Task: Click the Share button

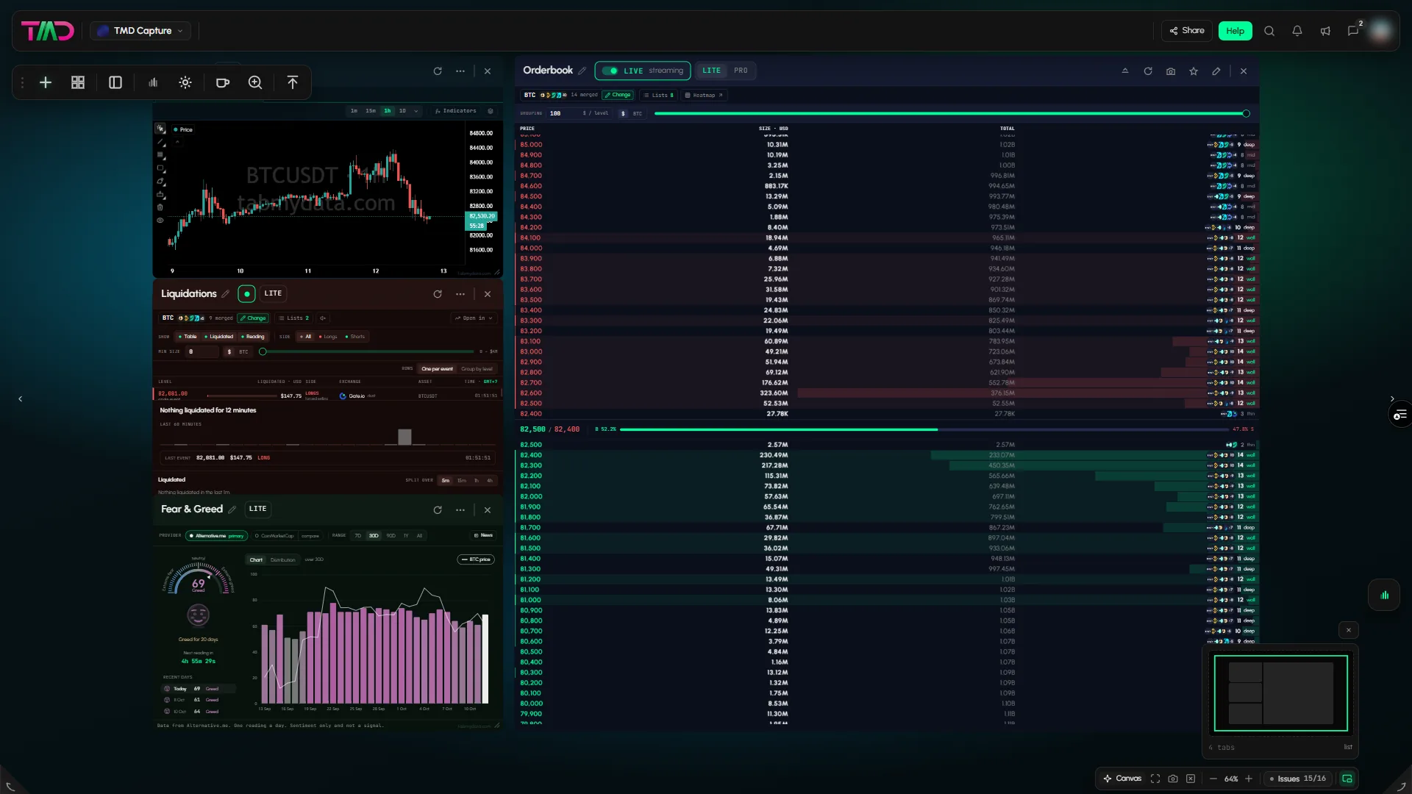Action: click(x=1187, y=31)
